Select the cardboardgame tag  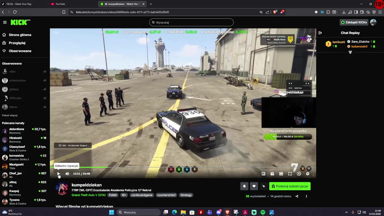(142, 195)
